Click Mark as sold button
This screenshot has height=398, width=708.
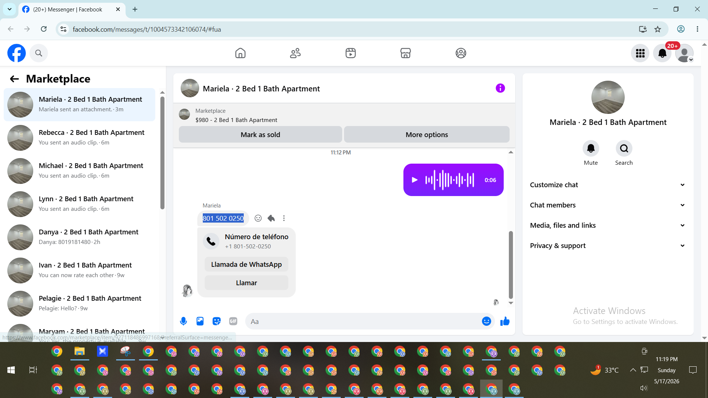click(260, 135)
